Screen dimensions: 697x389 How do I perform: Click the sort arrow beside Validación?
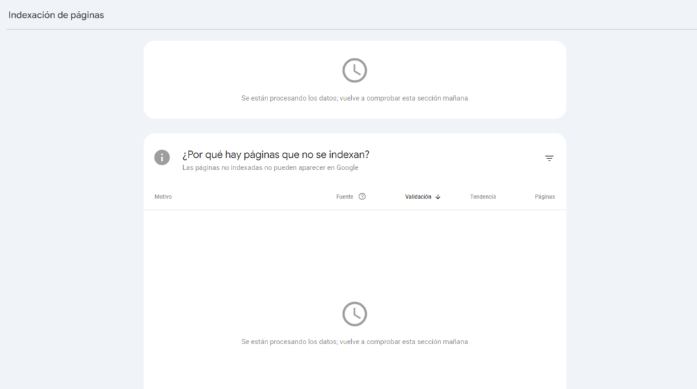438,197
